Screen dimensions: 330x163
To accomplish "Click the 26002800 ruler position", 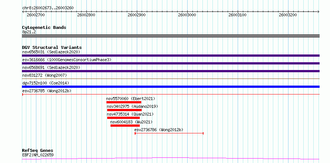I will coord(86,15).
